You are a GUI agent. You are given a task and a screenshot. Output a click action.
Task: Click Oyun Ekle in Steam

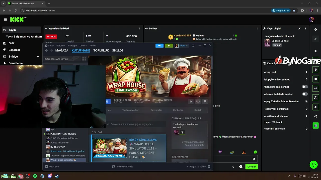point(52,166)
